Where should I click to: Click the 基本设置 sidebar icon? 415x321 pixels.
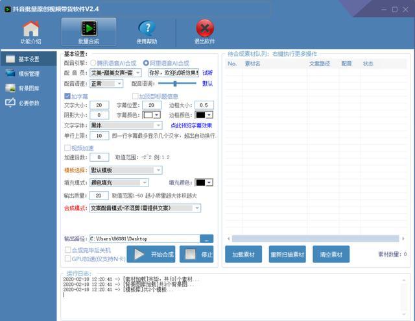pyautogui.click(x=10, y=59)
